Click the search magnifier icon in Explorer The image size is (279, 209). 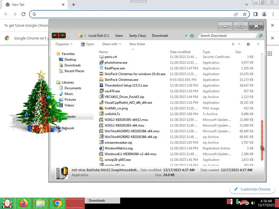click(261, 36)
